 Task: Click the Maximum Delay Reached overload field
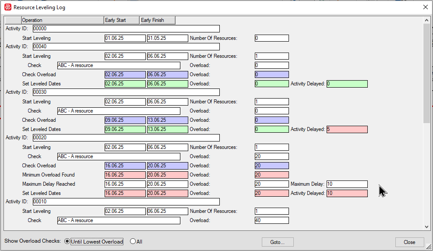[272, 184]
